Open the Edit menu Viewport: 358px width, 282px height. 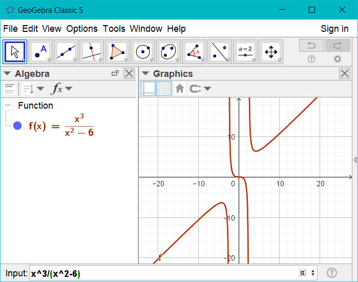point(30,29)
